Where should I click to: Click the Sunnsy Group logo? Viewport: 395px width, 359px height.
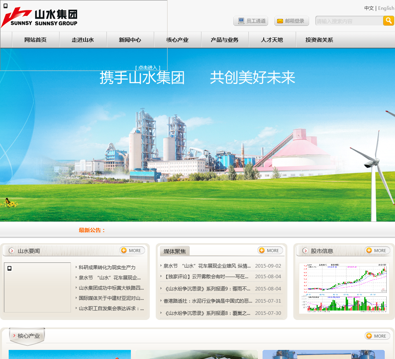[39, 17]
